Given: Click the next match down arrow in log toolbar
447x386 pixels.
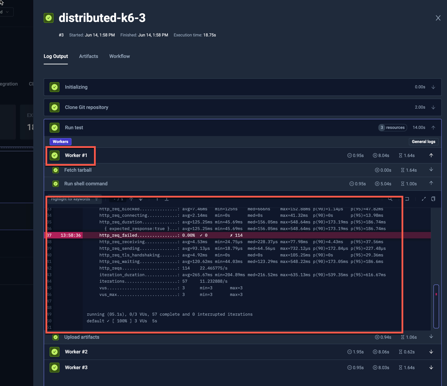Looking at the screenshot, I should click(x=140, y=199).
